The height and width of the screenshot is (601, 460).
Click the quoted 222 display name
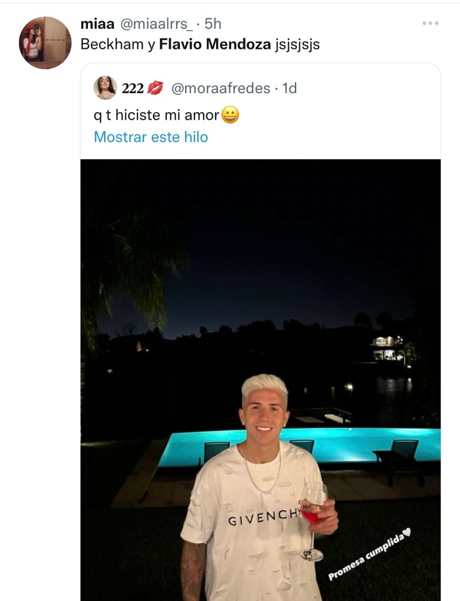click(132, 88)
